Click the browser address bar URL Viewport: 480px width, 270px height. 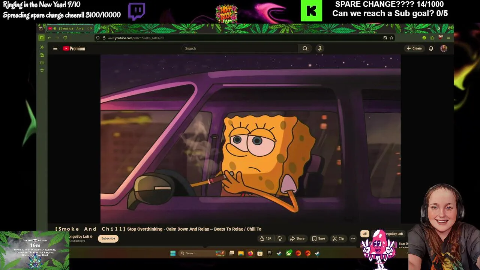pyautogui.click(x=135, y=38)
